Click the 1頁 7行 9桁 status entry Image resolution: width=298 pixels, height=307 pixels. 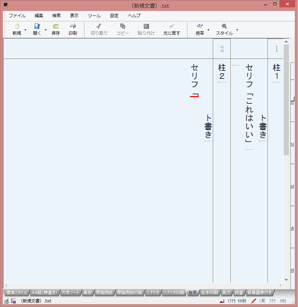[272, 301]
